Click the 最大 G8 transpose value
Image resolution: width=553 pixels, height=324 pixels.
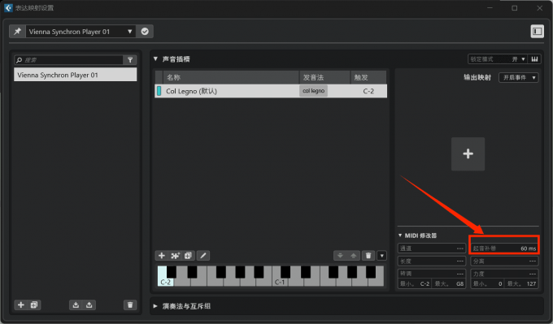[x=449, y=283]
